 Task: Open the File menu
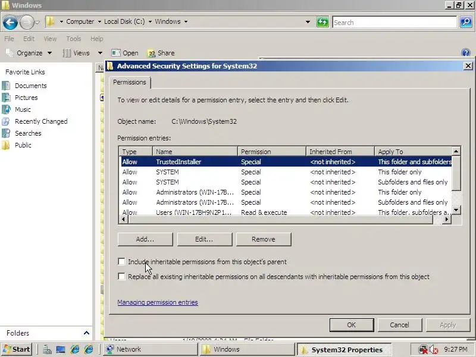coord(9,39)
